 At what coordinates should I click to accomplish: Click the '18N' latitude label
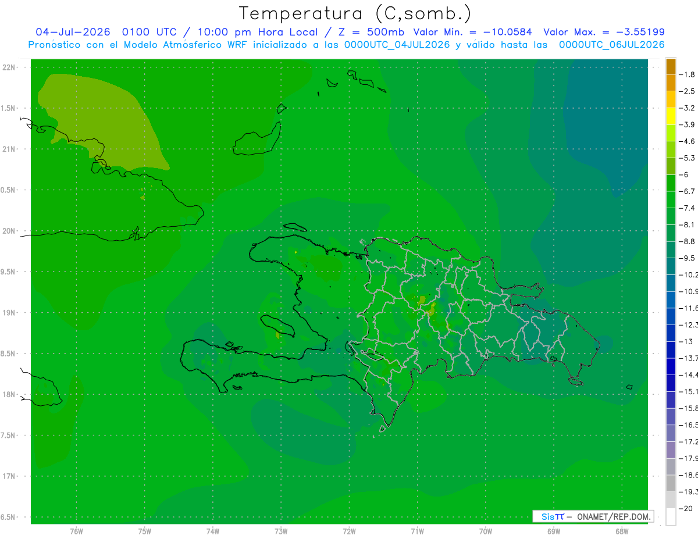(x=9, y=394)
